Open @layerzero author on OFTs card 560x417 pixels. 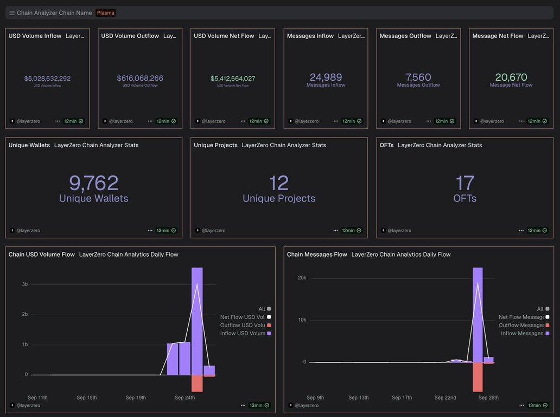(396, 231)
